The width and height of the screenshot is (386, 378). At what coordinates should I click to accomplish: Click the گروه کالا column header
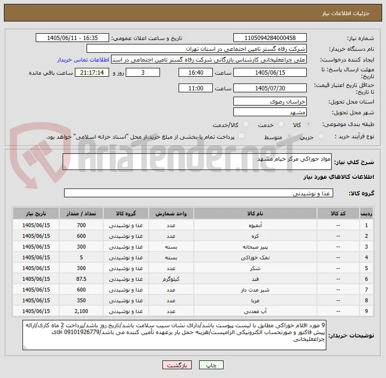coord(126,213)
